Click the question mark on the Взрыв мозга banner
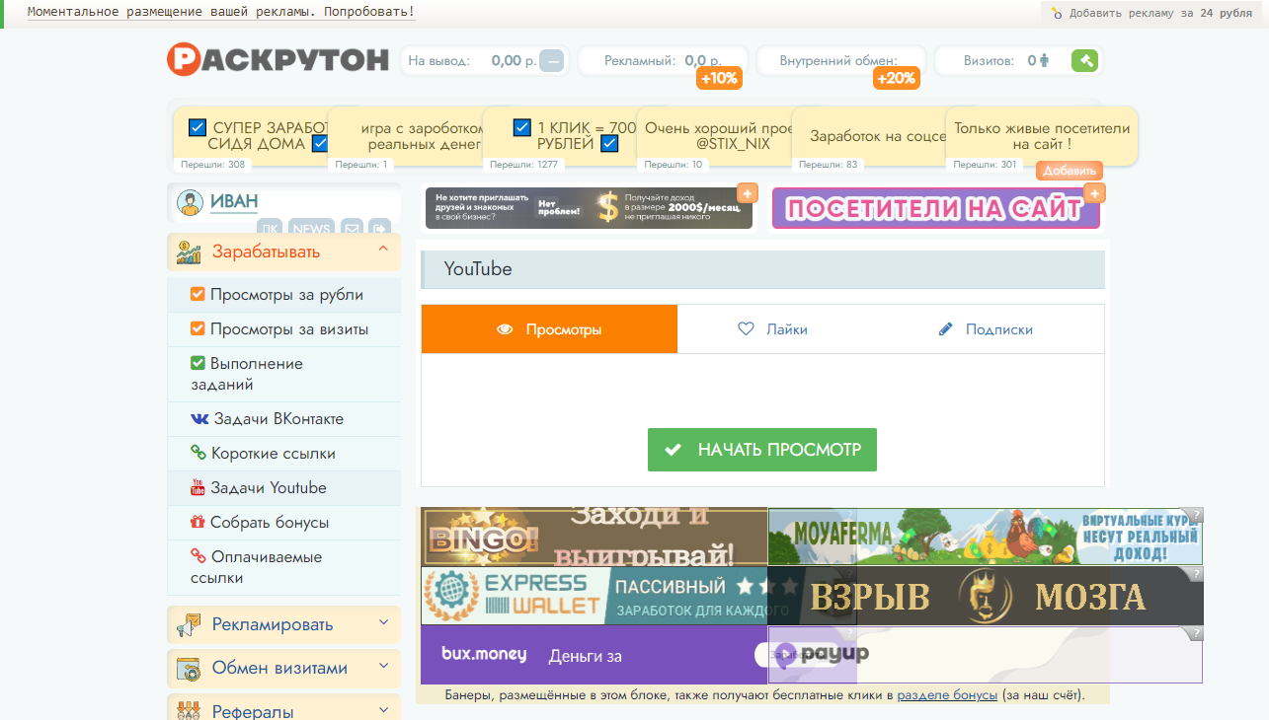The width and height of the screenshot is (1269, 720). (x=1195, y=574)
